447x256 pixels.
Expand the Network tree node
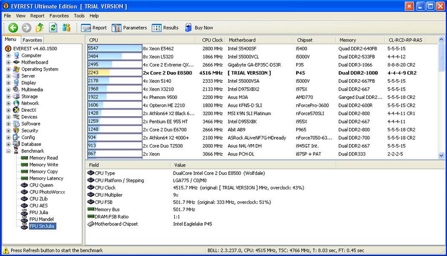pyautogui.click(x=8, y=103)
